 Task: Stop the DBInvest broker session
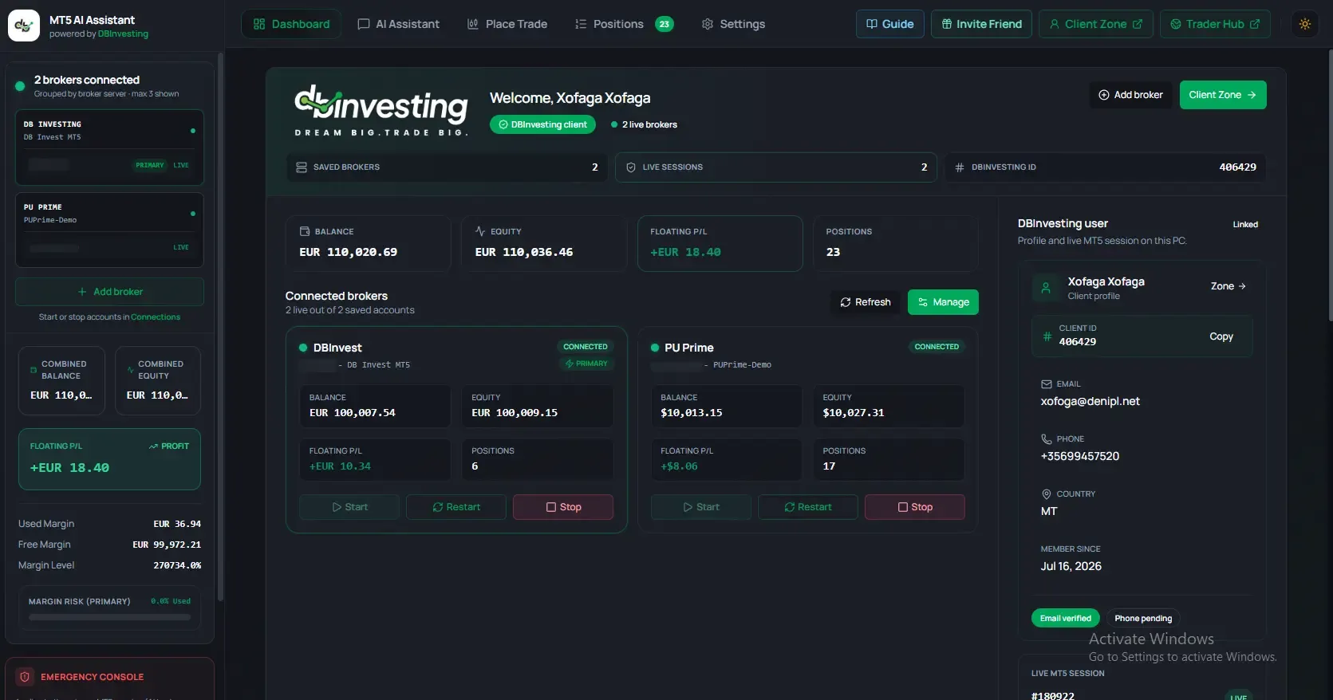(x=563, y=507)
